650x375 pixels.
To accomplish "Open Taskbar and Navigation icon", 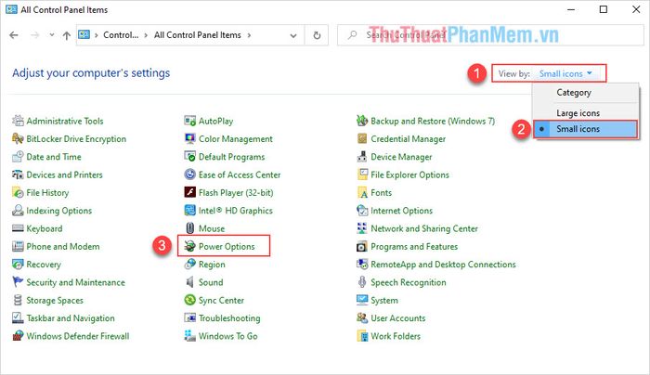I will coord(18,317).
